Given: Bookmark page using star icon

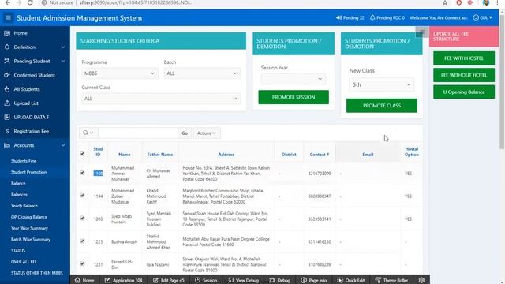Looking at the screenshot, I should pyautogui.click(x=445, y=2).
